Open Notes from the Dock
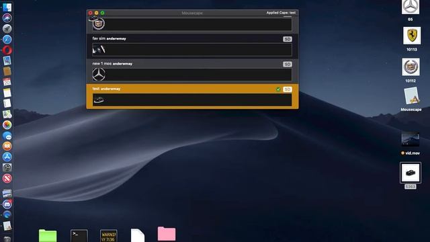The image size is (430, 242). click(7, 93)
